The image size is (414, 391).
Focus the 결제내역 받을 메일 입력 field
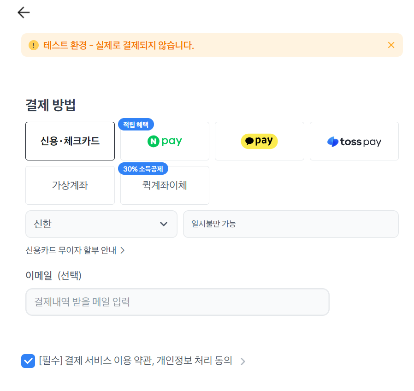point(177,302)
